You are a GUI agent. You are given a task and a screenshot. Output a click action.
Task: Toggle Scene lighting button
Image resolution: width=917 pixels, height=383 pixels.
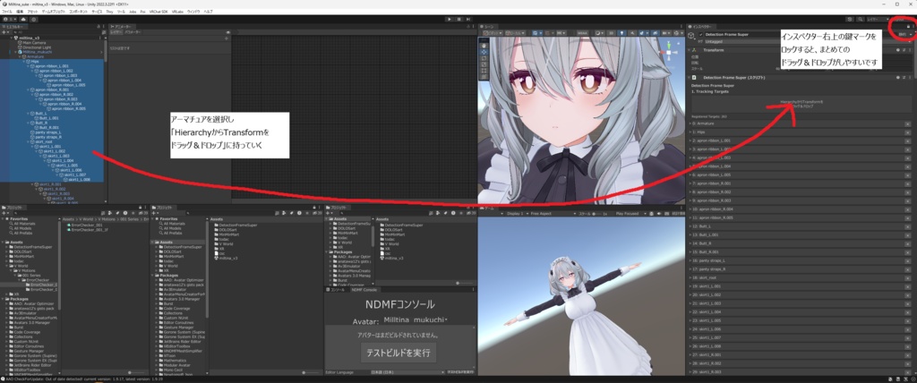621,33
